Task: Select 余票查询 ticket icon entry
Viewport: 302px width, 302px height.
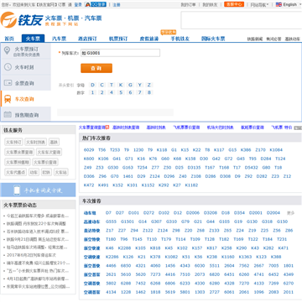Action: click(26, 83)
